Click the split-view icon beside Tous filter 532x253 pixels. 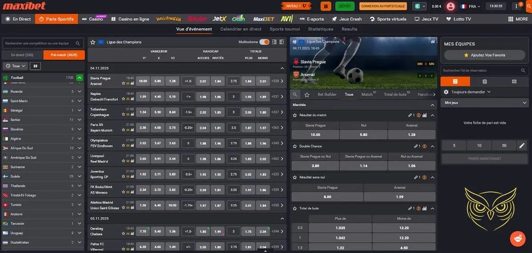click(x=35, y=66)
